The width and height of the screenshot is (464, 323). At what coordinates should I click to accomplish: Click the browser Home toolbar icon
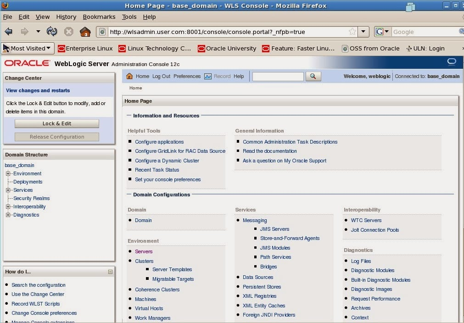tap(85, 32)
